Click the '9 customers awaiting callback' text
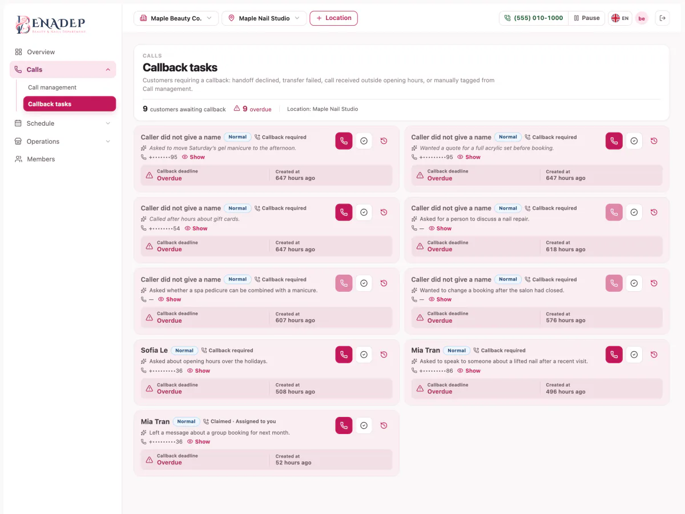 tap(184, 109)
